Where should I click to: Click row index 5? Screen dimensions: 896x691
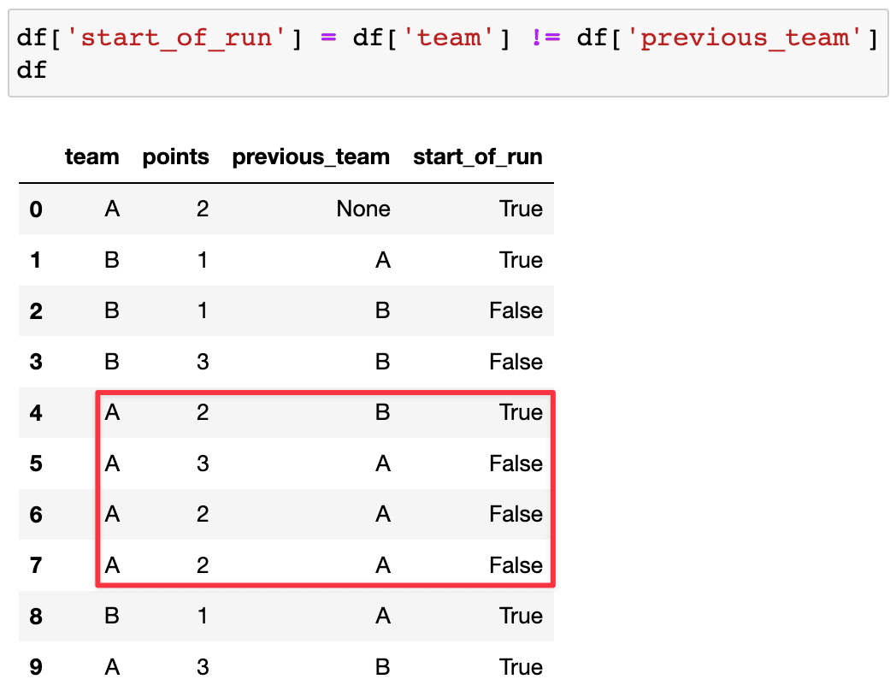(36, 464)
